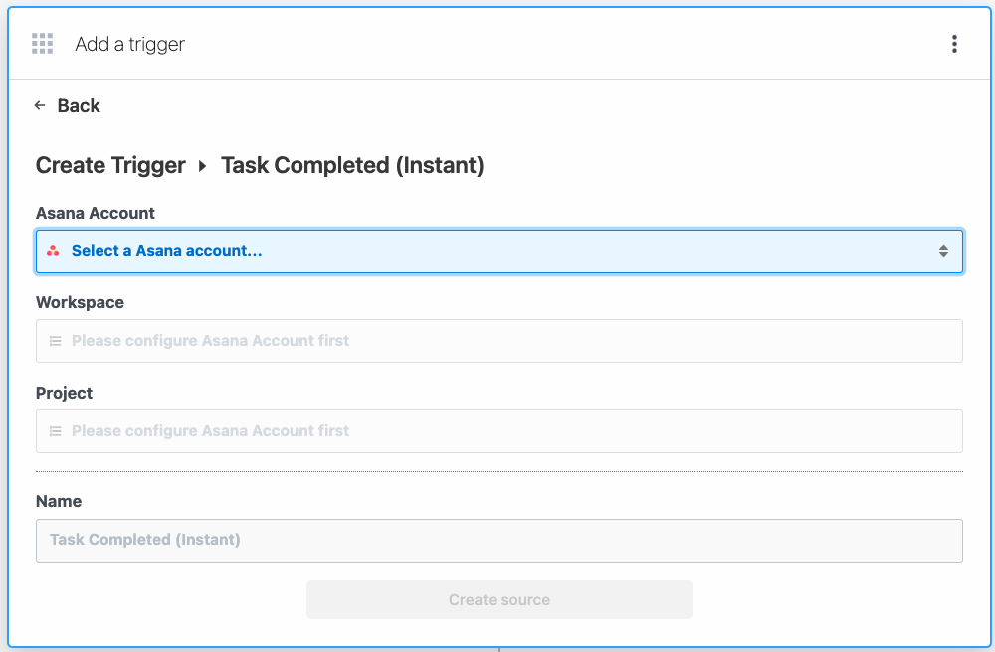
Task: Click the breadcrumb triangle separator icon
Action: (x=202, y=166)
